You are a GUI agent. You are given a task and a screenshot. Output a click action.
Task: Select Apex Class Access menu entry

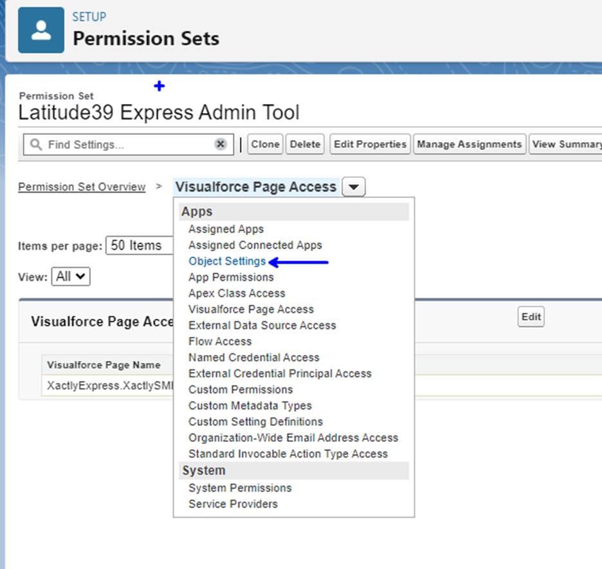[x=237, y=293]
